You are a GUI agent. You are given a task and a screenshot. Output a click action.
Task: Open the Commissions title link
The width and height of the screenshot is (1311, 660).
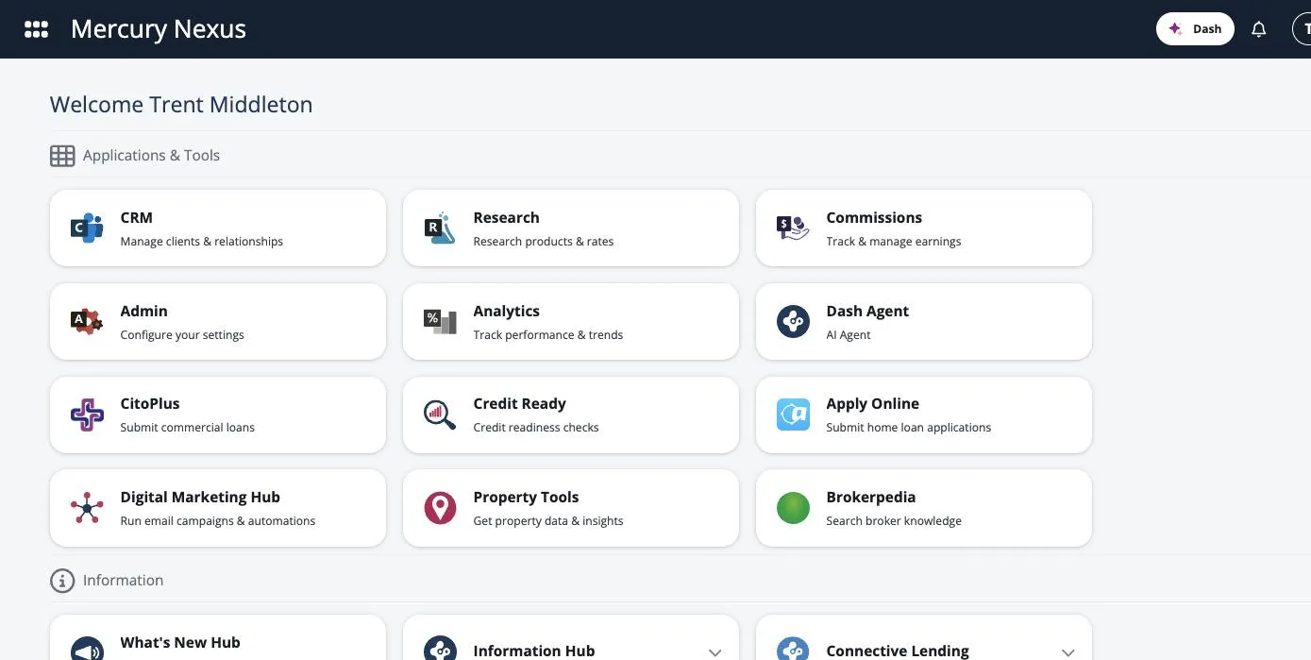(874, 217)
